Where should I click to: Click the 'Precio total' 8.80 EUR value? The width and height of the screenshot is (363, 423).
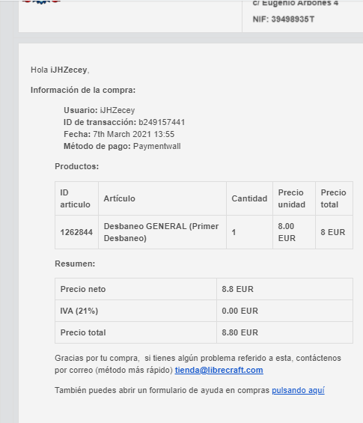click(240, 332)
